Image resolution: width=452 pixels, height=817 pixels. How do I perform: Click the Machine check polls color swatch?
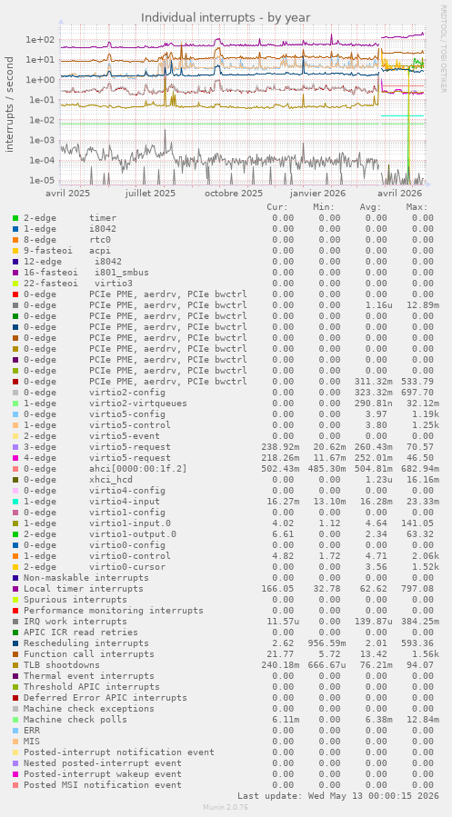pos(15,720)
